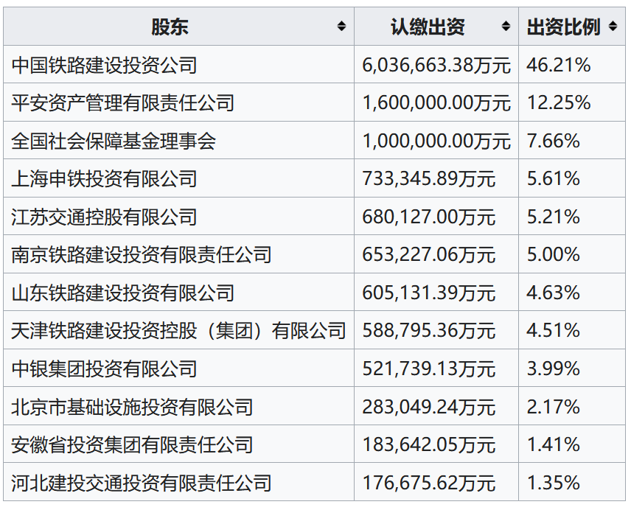Screen dimensions: 631x510
Task: Click the 46.21% ratio value
Action: point(559,65)
